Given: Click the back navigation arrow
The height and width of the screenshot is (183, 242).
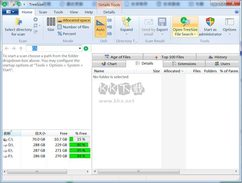Looking at the screenshot, I should tap(6, 48).
